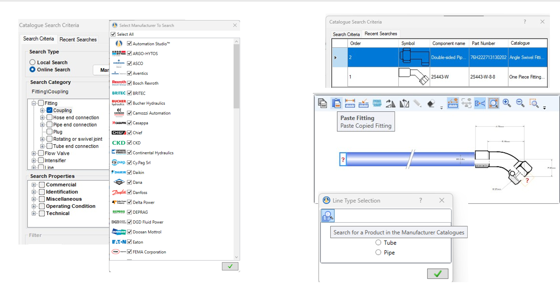Click the Copy Fitting toolbar icon
This screenshot has height=284, width=560.
(323, 103)
